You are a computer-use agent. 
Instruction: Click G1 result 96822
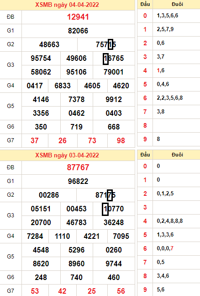(x=78, y=181)
